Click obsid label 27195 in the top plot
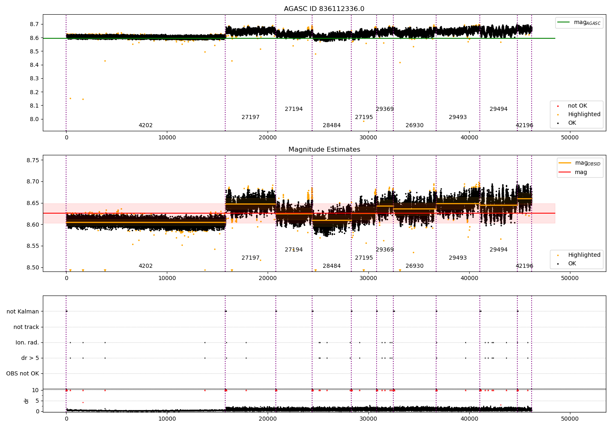Screen dimensions: 612x428 364,117
